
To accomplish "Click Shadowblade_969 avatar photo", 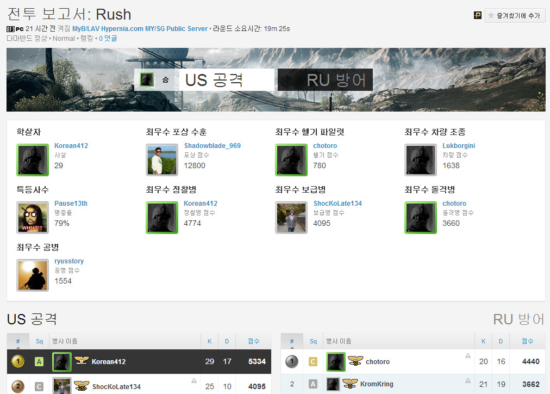I will 162,160.
